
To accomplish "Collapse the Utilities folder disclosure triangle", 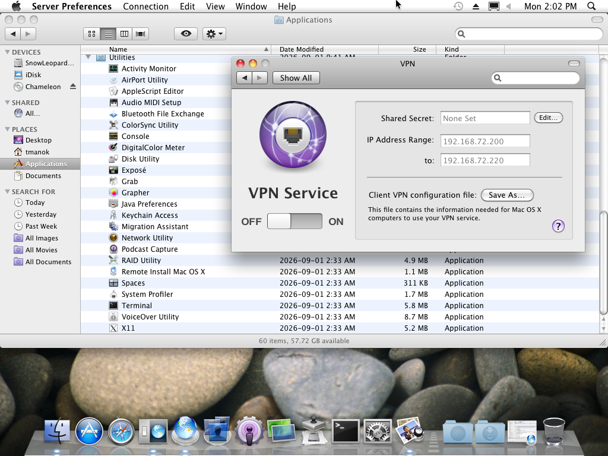I will click(88, 58).
